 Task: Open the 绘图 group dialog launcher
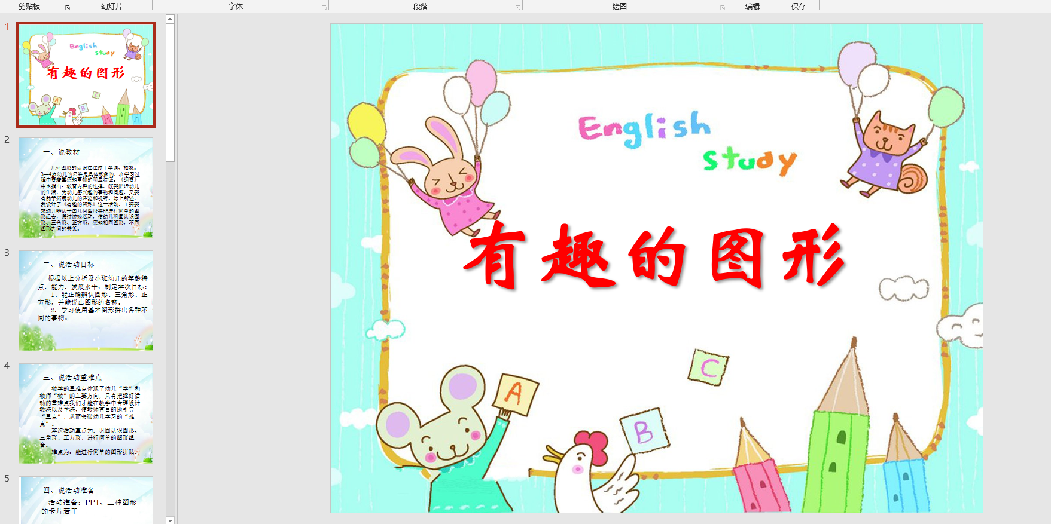click(723, 8)
